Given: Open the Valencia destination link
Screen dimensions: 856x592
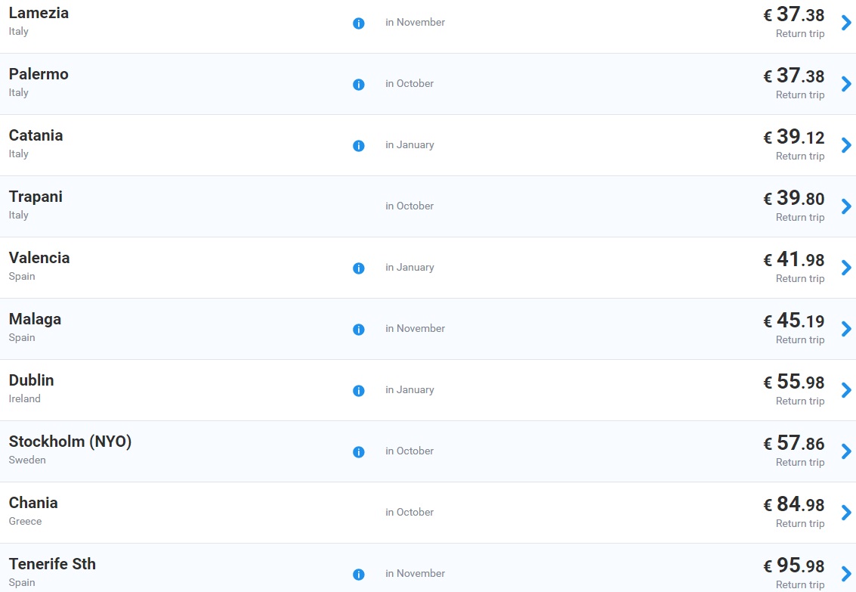Looking at the screenshot, I should coord(39,258).
